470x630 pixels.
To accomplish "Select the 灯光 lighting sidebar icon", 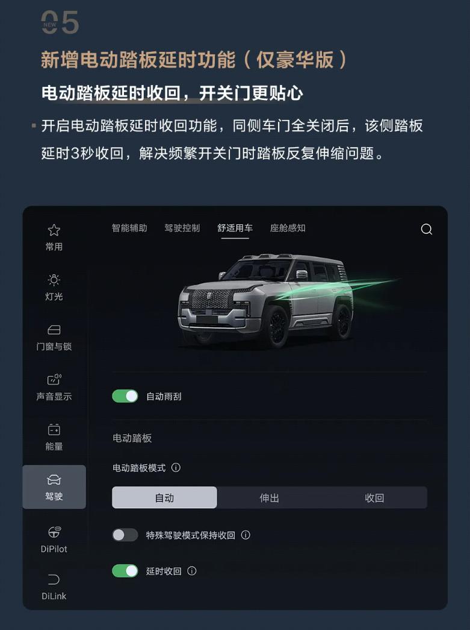I will click(54, 280).
